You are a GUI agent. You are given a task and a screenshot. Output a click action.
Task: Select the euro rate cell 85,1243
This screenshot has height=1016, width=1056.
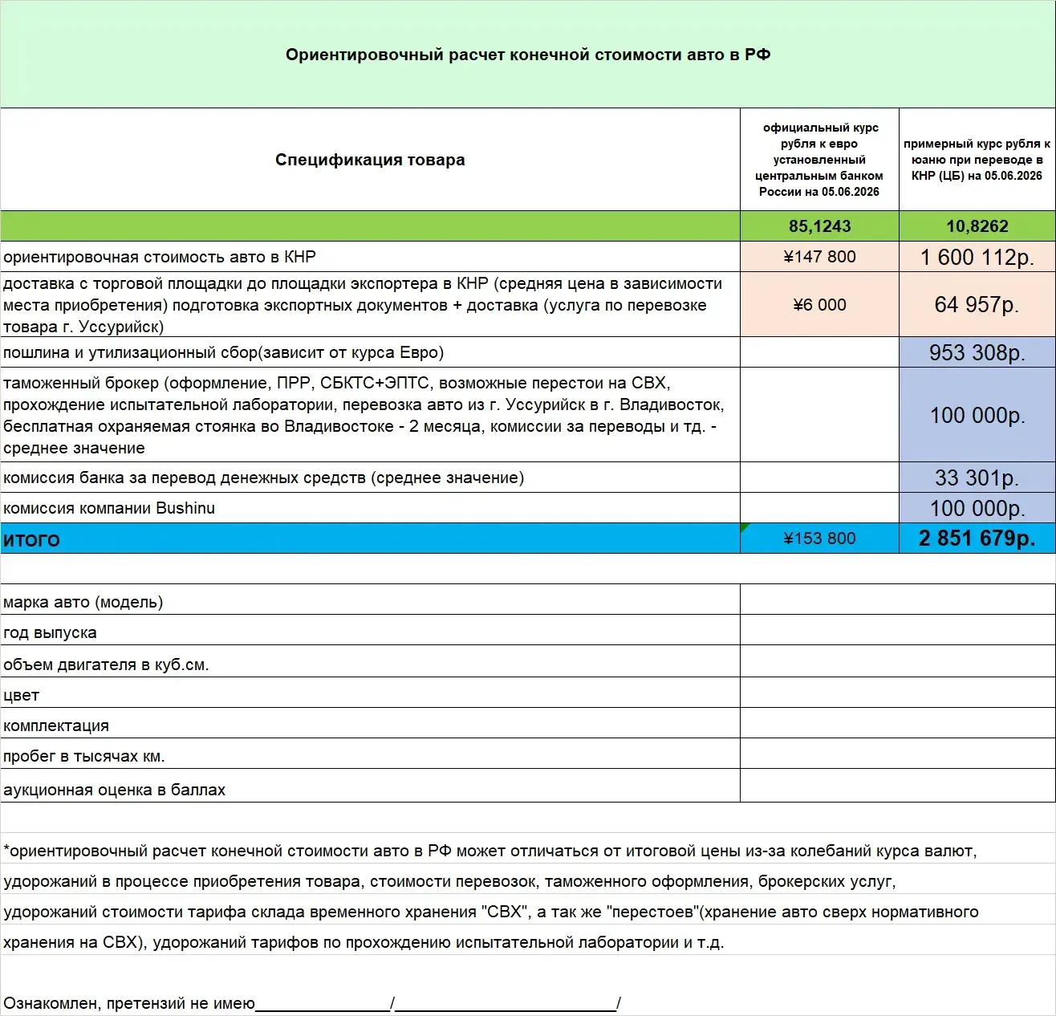tap(819, 226)
